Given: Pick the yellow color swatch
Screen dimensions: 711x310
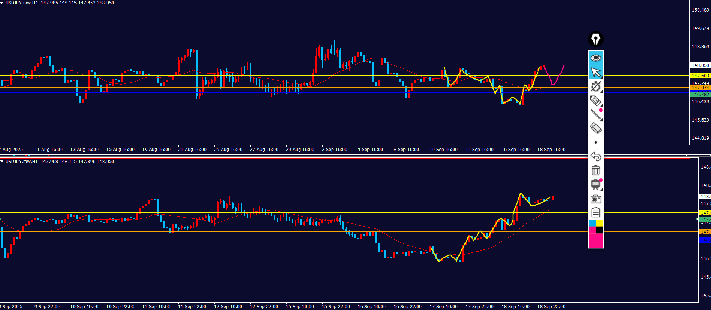Looking at the screenshot, I should 599,223.
